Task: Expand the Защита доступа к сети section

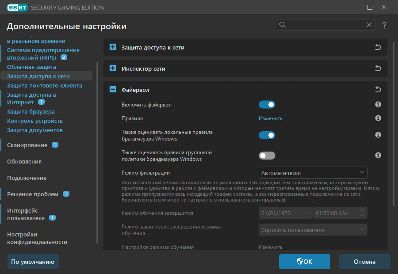Action: [x=113, y=47]
